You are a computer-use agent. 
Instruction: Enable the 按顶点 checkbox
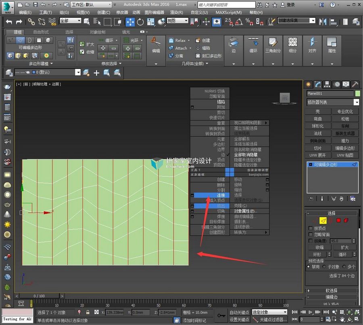tap(311, 228)
